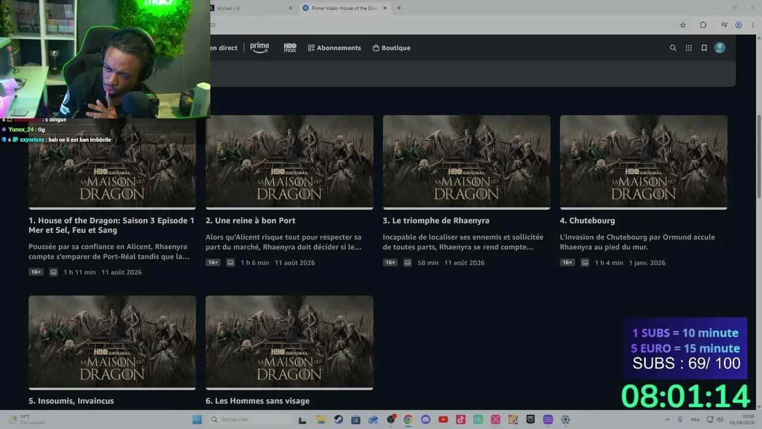The image size is (762, 429).
Task: Click the 16+ rating badge on episode 3
Action: (x=391, y=263)
